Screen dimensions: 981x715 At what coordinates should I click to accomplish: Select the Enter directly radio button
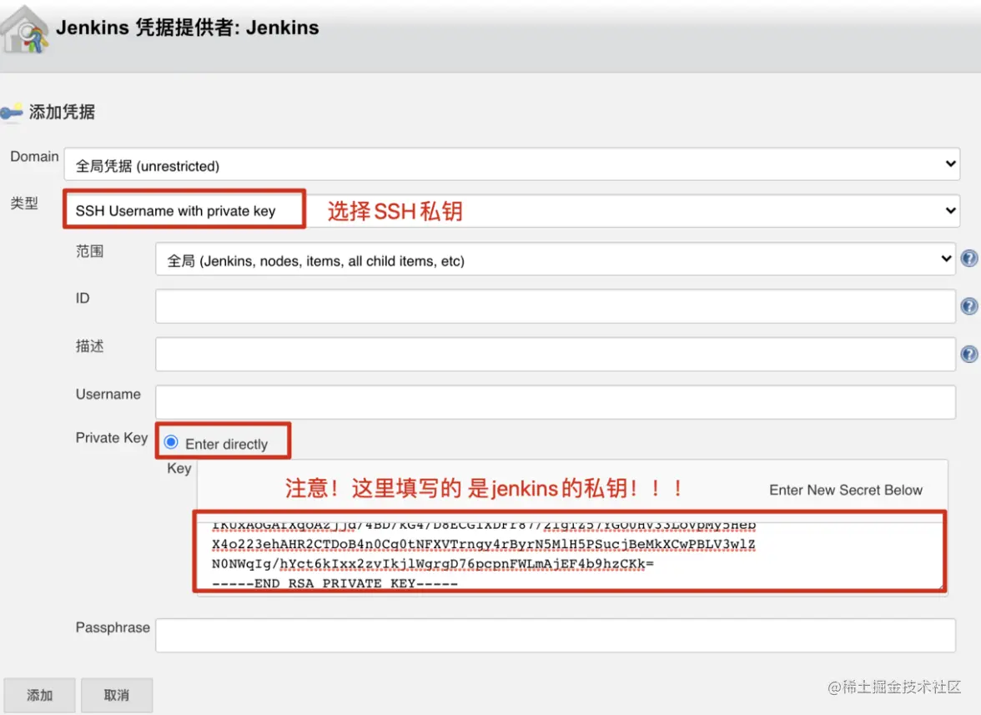point(171,443)
